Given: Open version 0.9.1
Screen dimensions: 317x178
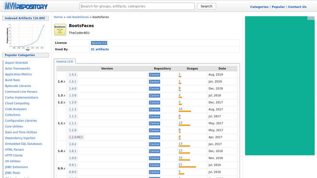Looking at the screenshot, I should point(72,165).
